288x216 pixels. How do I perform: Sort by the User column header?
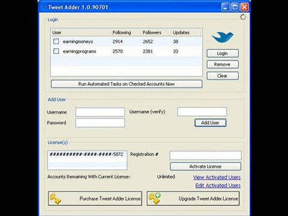click(80, 32)
